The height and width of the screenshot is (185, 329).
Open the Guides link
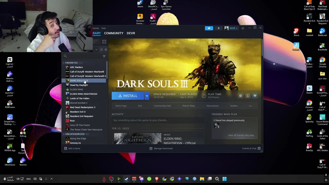point(234,106)
